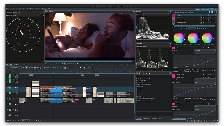The image size is (224, 126).
Task: Open the Project Bin tab
Action: (154, 118)
